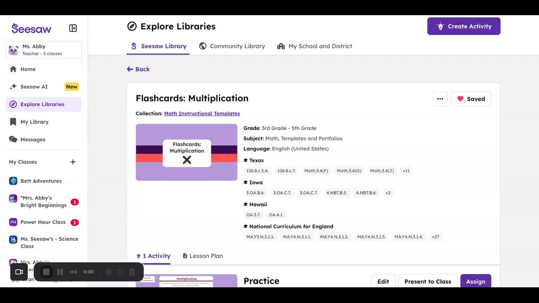Screen dimensions: 539x303
Task: Add a class with the plus icon
Action: [x=73, y=162]
